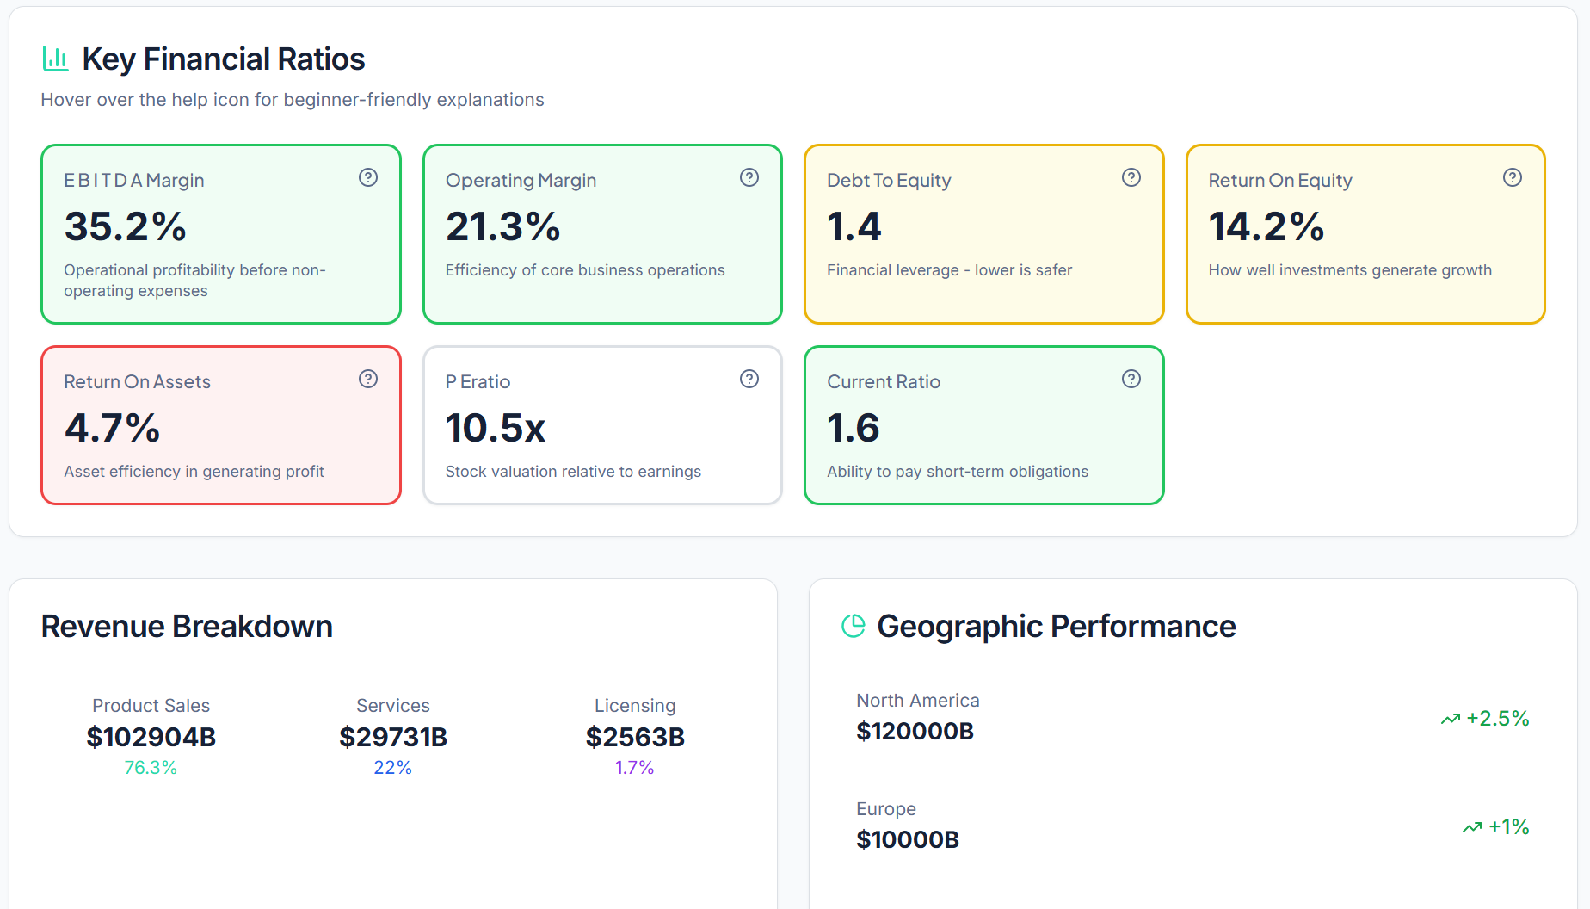Image resolution: width=1590 pixels, height=909 pixels.
Task: Click the help icon on Operating Margin card
Action: [749, 177]
